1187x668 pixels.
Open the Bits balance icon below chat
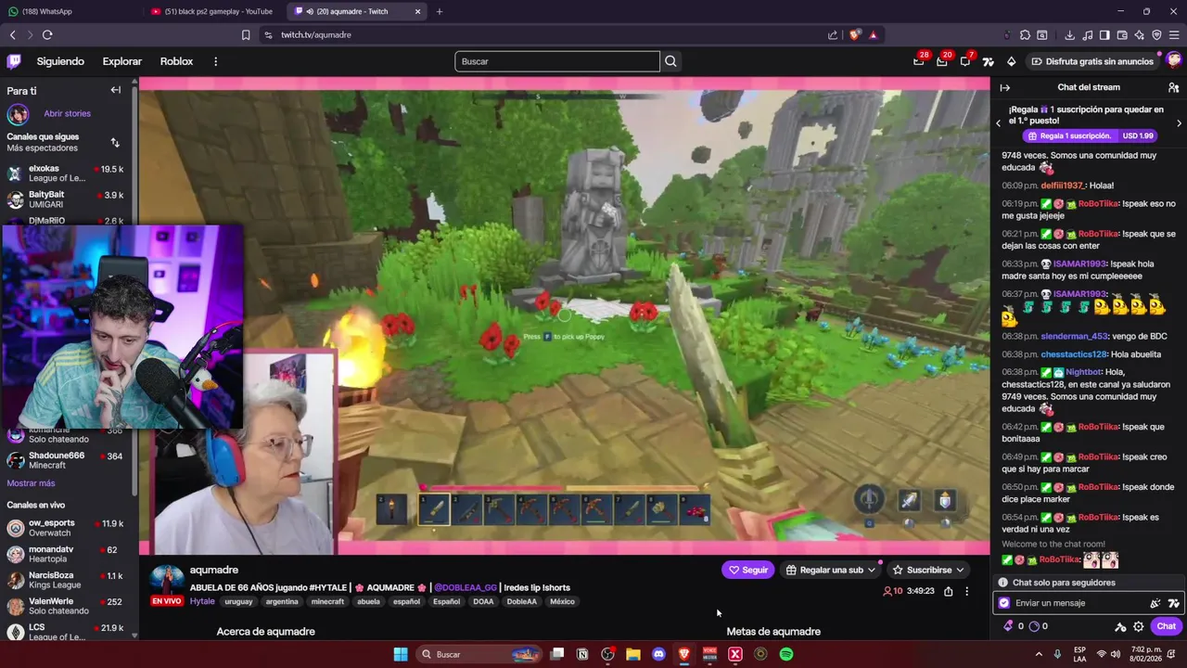tap(1009, 626)
